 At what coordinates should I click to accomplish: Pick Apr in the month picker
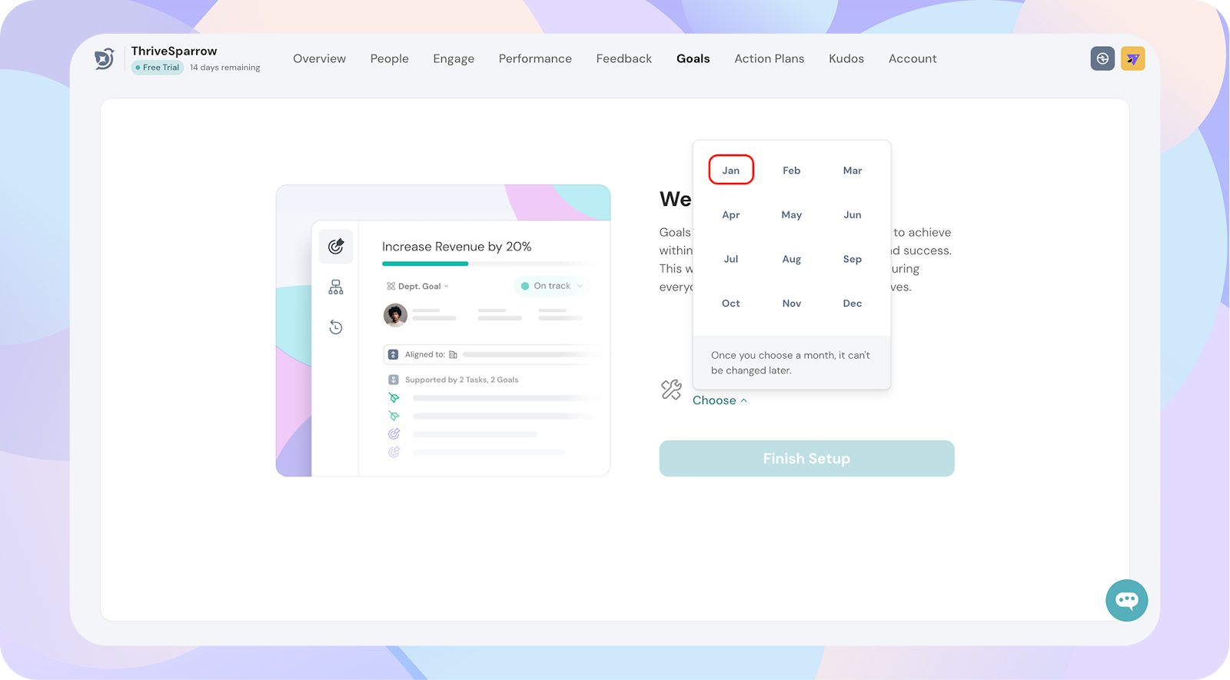[x=731, y=215]
